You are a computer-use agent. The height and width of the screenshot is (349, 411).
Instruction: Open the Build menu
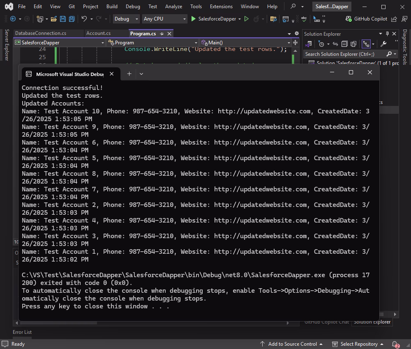(x=112, y=7)
